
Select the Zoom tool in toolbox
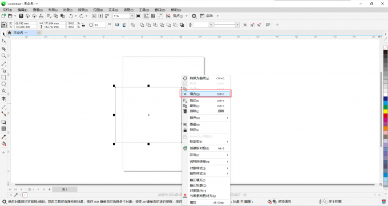[x=4, y=56]
